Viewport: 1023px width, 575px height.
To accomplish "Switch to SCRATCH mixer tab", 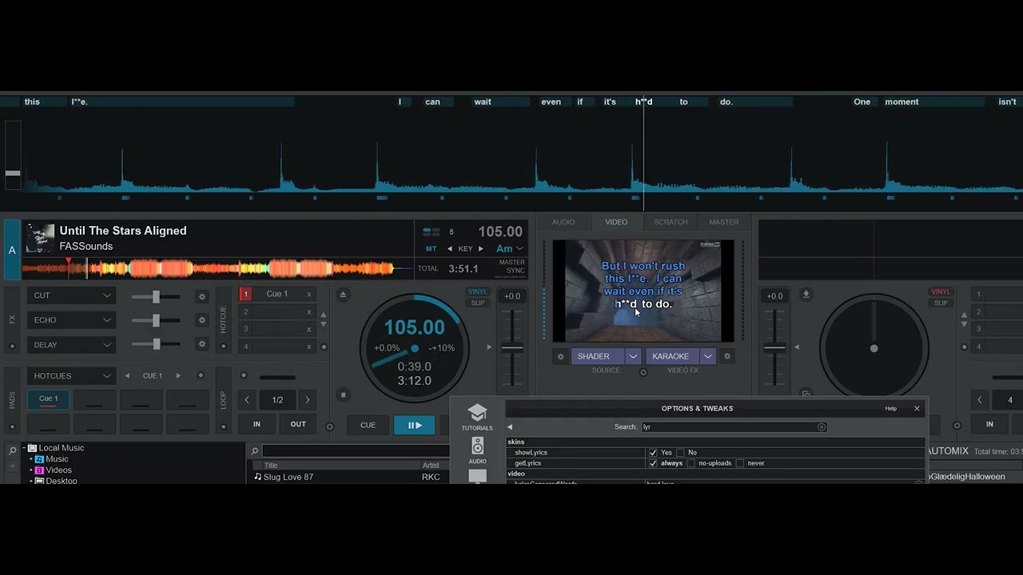I will point(671,222).
